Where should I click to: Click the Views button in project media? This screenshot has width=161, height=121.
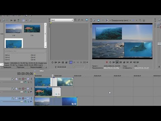click(x=23, y=21)
